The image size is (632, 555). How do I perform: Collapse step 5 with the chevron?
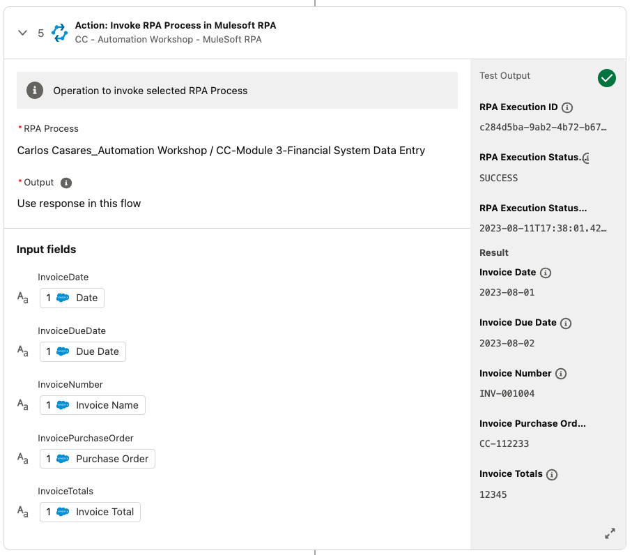coord(23,33)
